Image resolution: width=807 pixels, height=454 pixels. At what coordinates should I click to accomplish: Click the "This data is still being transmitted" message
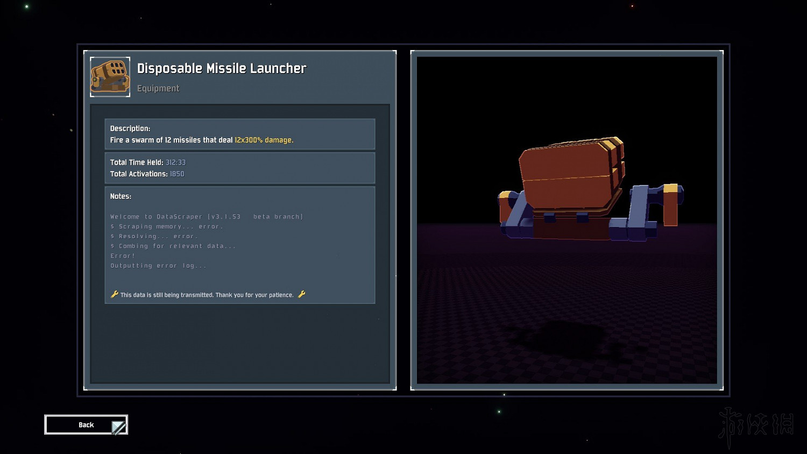pyautogui.click(x=207, y=295)
